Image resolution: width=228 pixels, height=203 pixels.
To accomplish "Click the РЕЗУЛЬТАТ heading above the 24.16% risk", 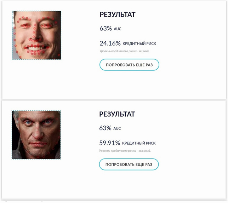I will pos(118,14).
